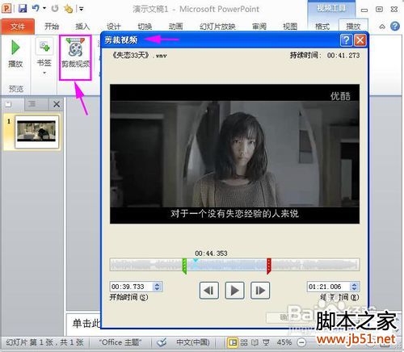Click the green 播放 preview button in the ribbon
Screen dimensions: 404x352
point(15,54)
